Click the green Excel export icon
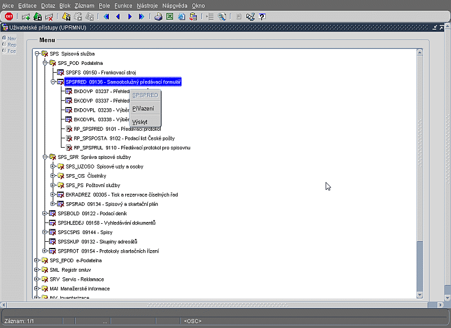The height and width of the screenshot is (328, 451). click(170, 17)
